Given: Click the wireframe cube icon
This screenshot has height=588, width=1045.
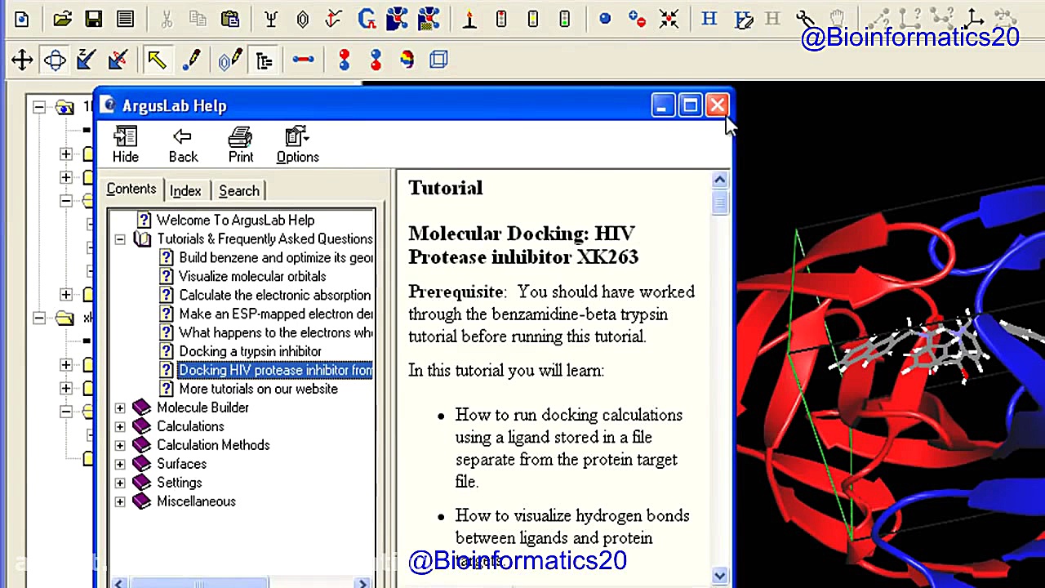Looking at the screenshot, I should tap(438, 60).
